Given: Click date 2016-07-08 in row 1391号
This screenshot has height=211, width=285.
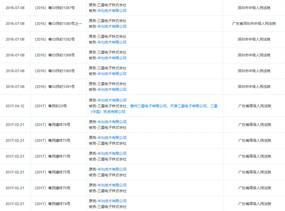Looking at the screenshot, I should point(15,87).
